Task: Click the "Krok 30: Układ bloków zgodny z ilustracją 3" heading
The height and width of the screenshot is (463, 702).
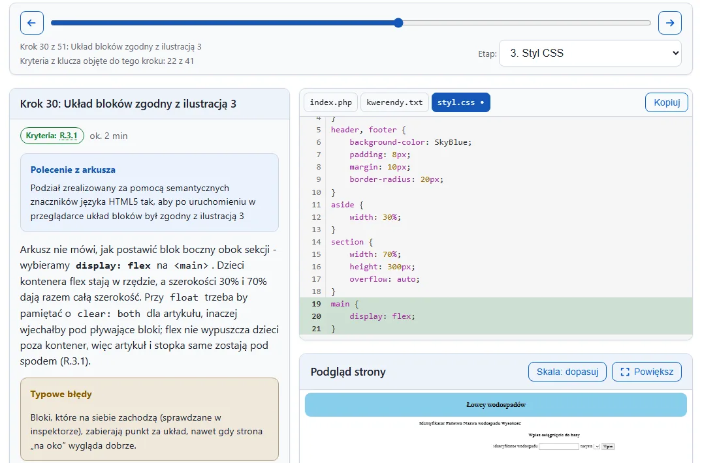Action: click(128, 104)
